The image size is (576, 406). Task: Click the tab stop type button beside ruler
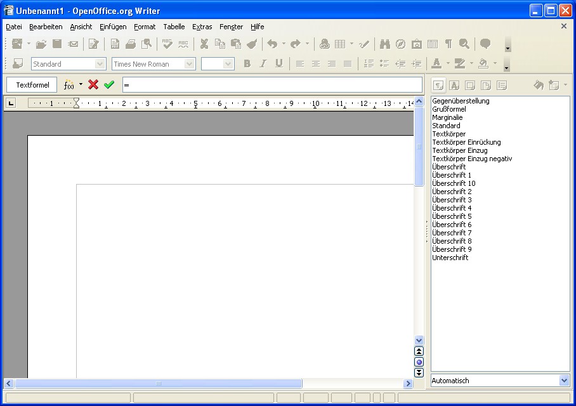11,103
